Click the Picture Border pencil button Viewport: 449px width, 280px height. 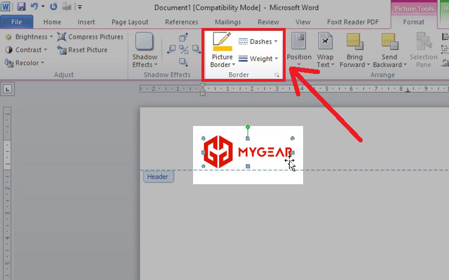coord(222,42)
